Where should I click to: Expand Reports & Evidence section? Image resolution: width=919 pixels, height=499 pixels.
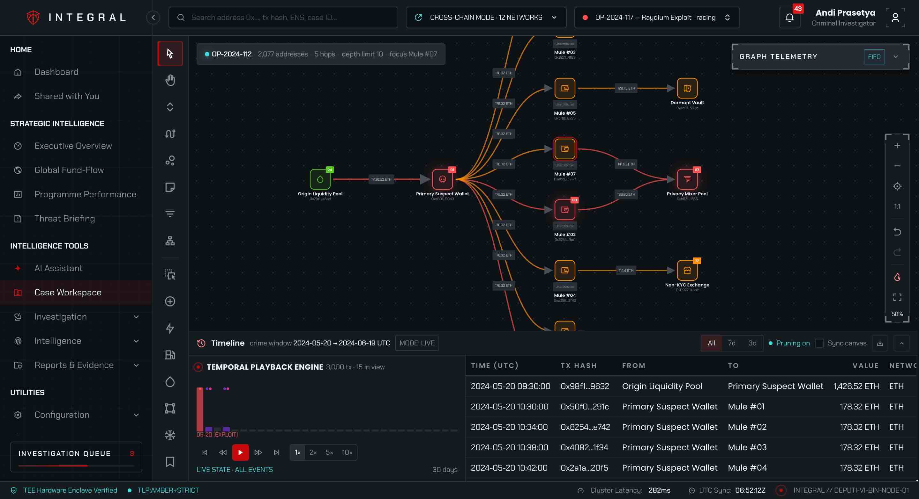tap(76, 365)
